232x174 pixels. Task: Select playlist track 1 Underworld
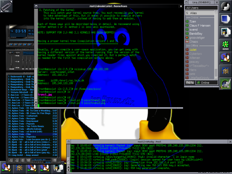pyautogui.click(x=21, y=76)
